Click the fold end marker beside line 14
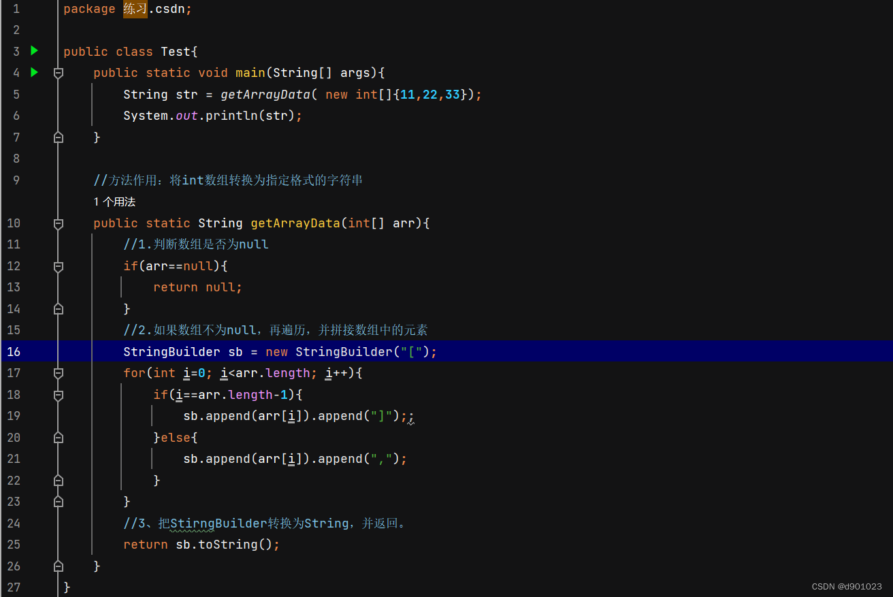Screen dimensions: 893x597 [x=58, y=308]
